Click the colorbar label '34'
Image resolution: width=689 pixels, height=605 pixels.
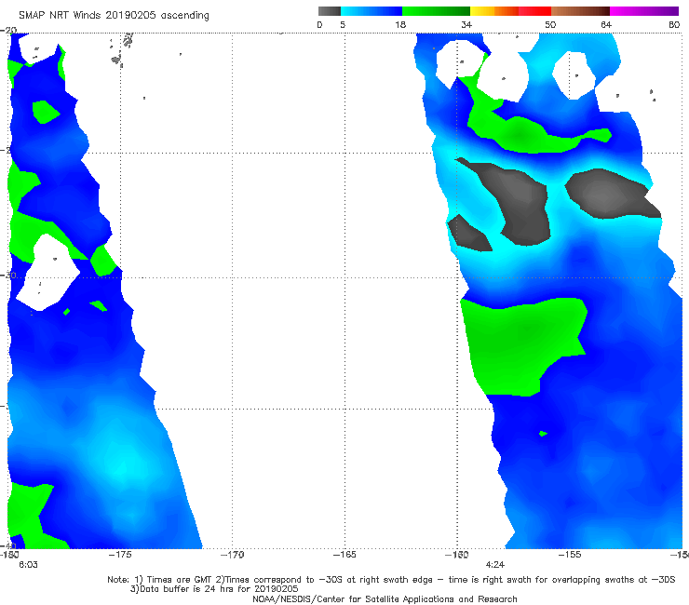(466, 24)
